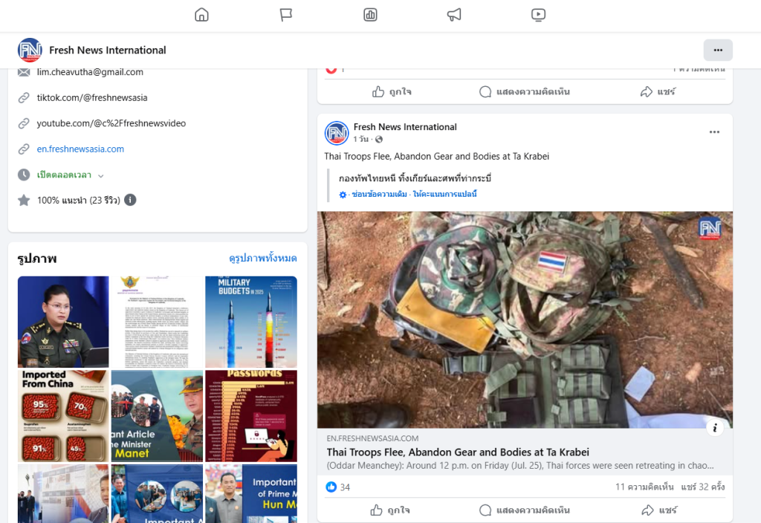
Task: Like the upper post via thumbs-up button
Action: click(392, 91)
